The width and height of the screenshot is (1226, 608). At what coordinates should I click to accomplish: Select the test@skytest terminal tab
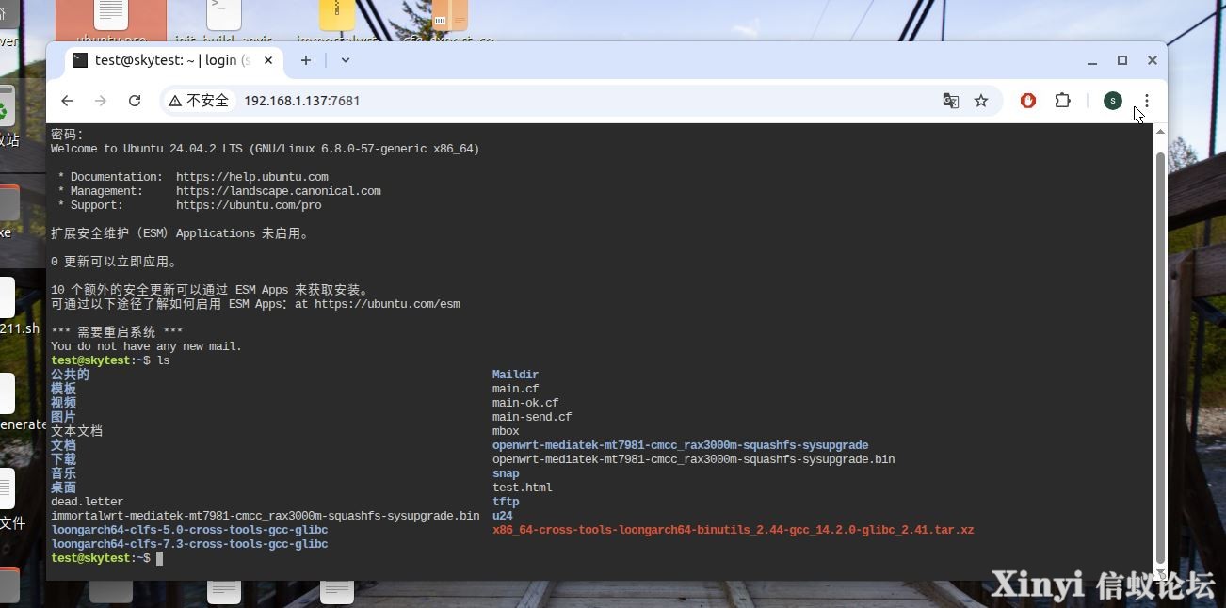(x=174, y=60)
